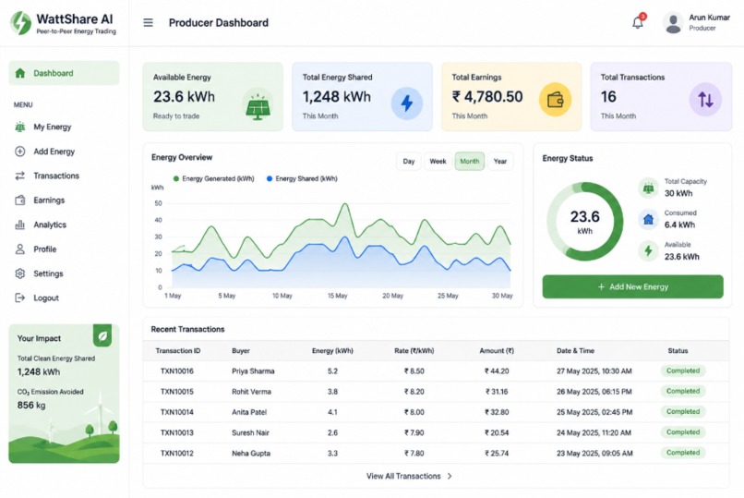Viewport: 744px width, 498px height.
Task: Click the My Energy solar icon
Action: [x=20, y=127]
